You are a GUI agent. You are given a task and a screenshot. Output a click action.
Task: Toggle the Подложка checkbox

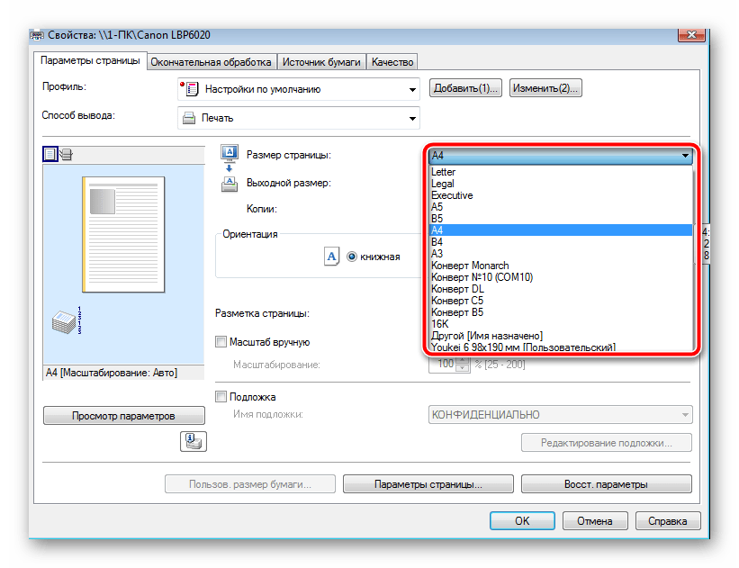[x=221, y=397]
